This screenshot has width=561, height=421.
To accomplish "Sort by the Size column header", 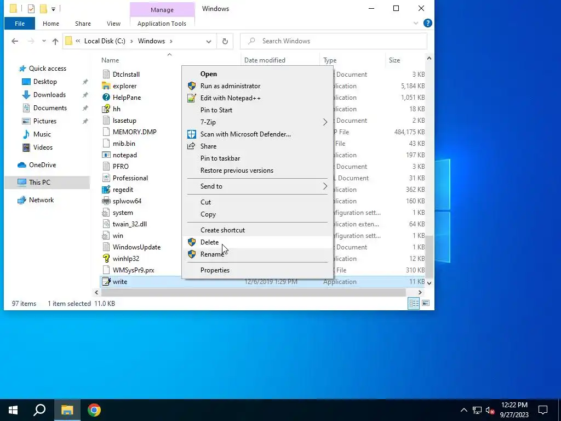I will 406,60.
